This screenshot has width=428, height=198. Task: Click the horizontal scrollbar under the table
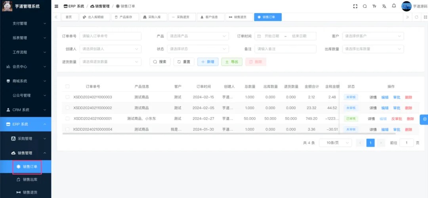tap(198, 133)
